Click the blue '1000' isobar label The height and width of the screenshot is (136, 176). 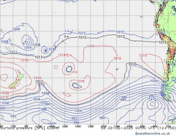tap(43, 103)
